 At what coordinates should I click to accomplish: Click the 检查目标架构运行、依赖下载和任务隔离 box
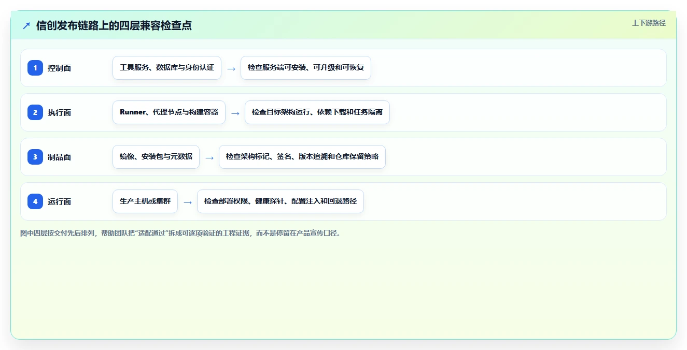(x=317, y=112)
